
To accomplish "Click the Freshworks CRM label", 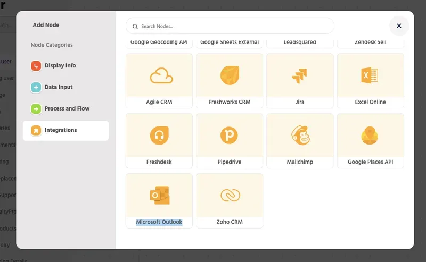I will click(230, 102).
